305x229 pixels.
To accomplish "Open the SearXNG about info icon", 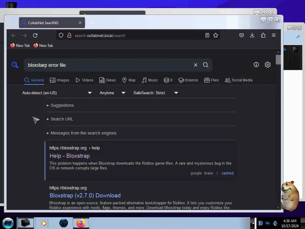I will point(256,65).
